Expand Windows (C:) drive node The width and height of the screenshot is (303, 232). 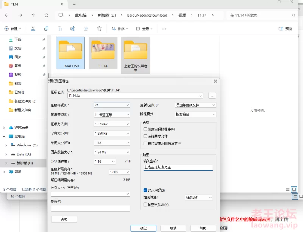[6, 145]
